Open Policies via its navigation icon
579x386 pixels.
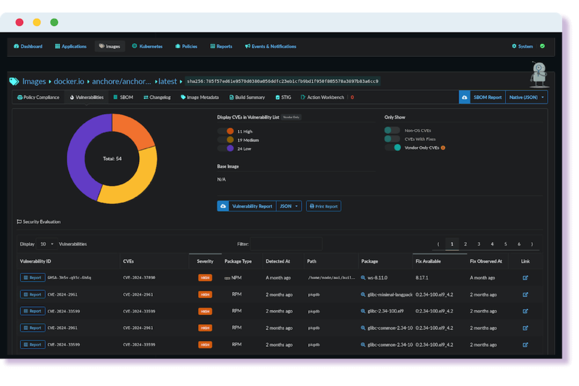[177, 46]
